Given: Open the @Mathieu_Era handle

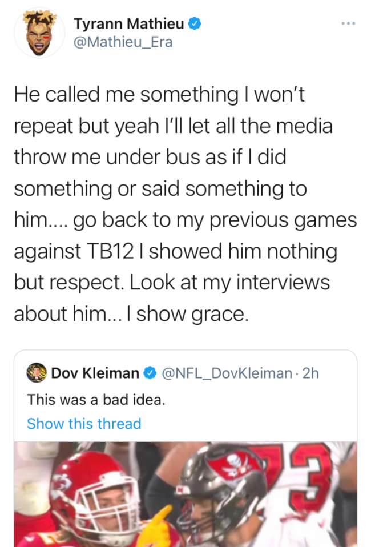Looking at the screenshot, I should 123,42.
